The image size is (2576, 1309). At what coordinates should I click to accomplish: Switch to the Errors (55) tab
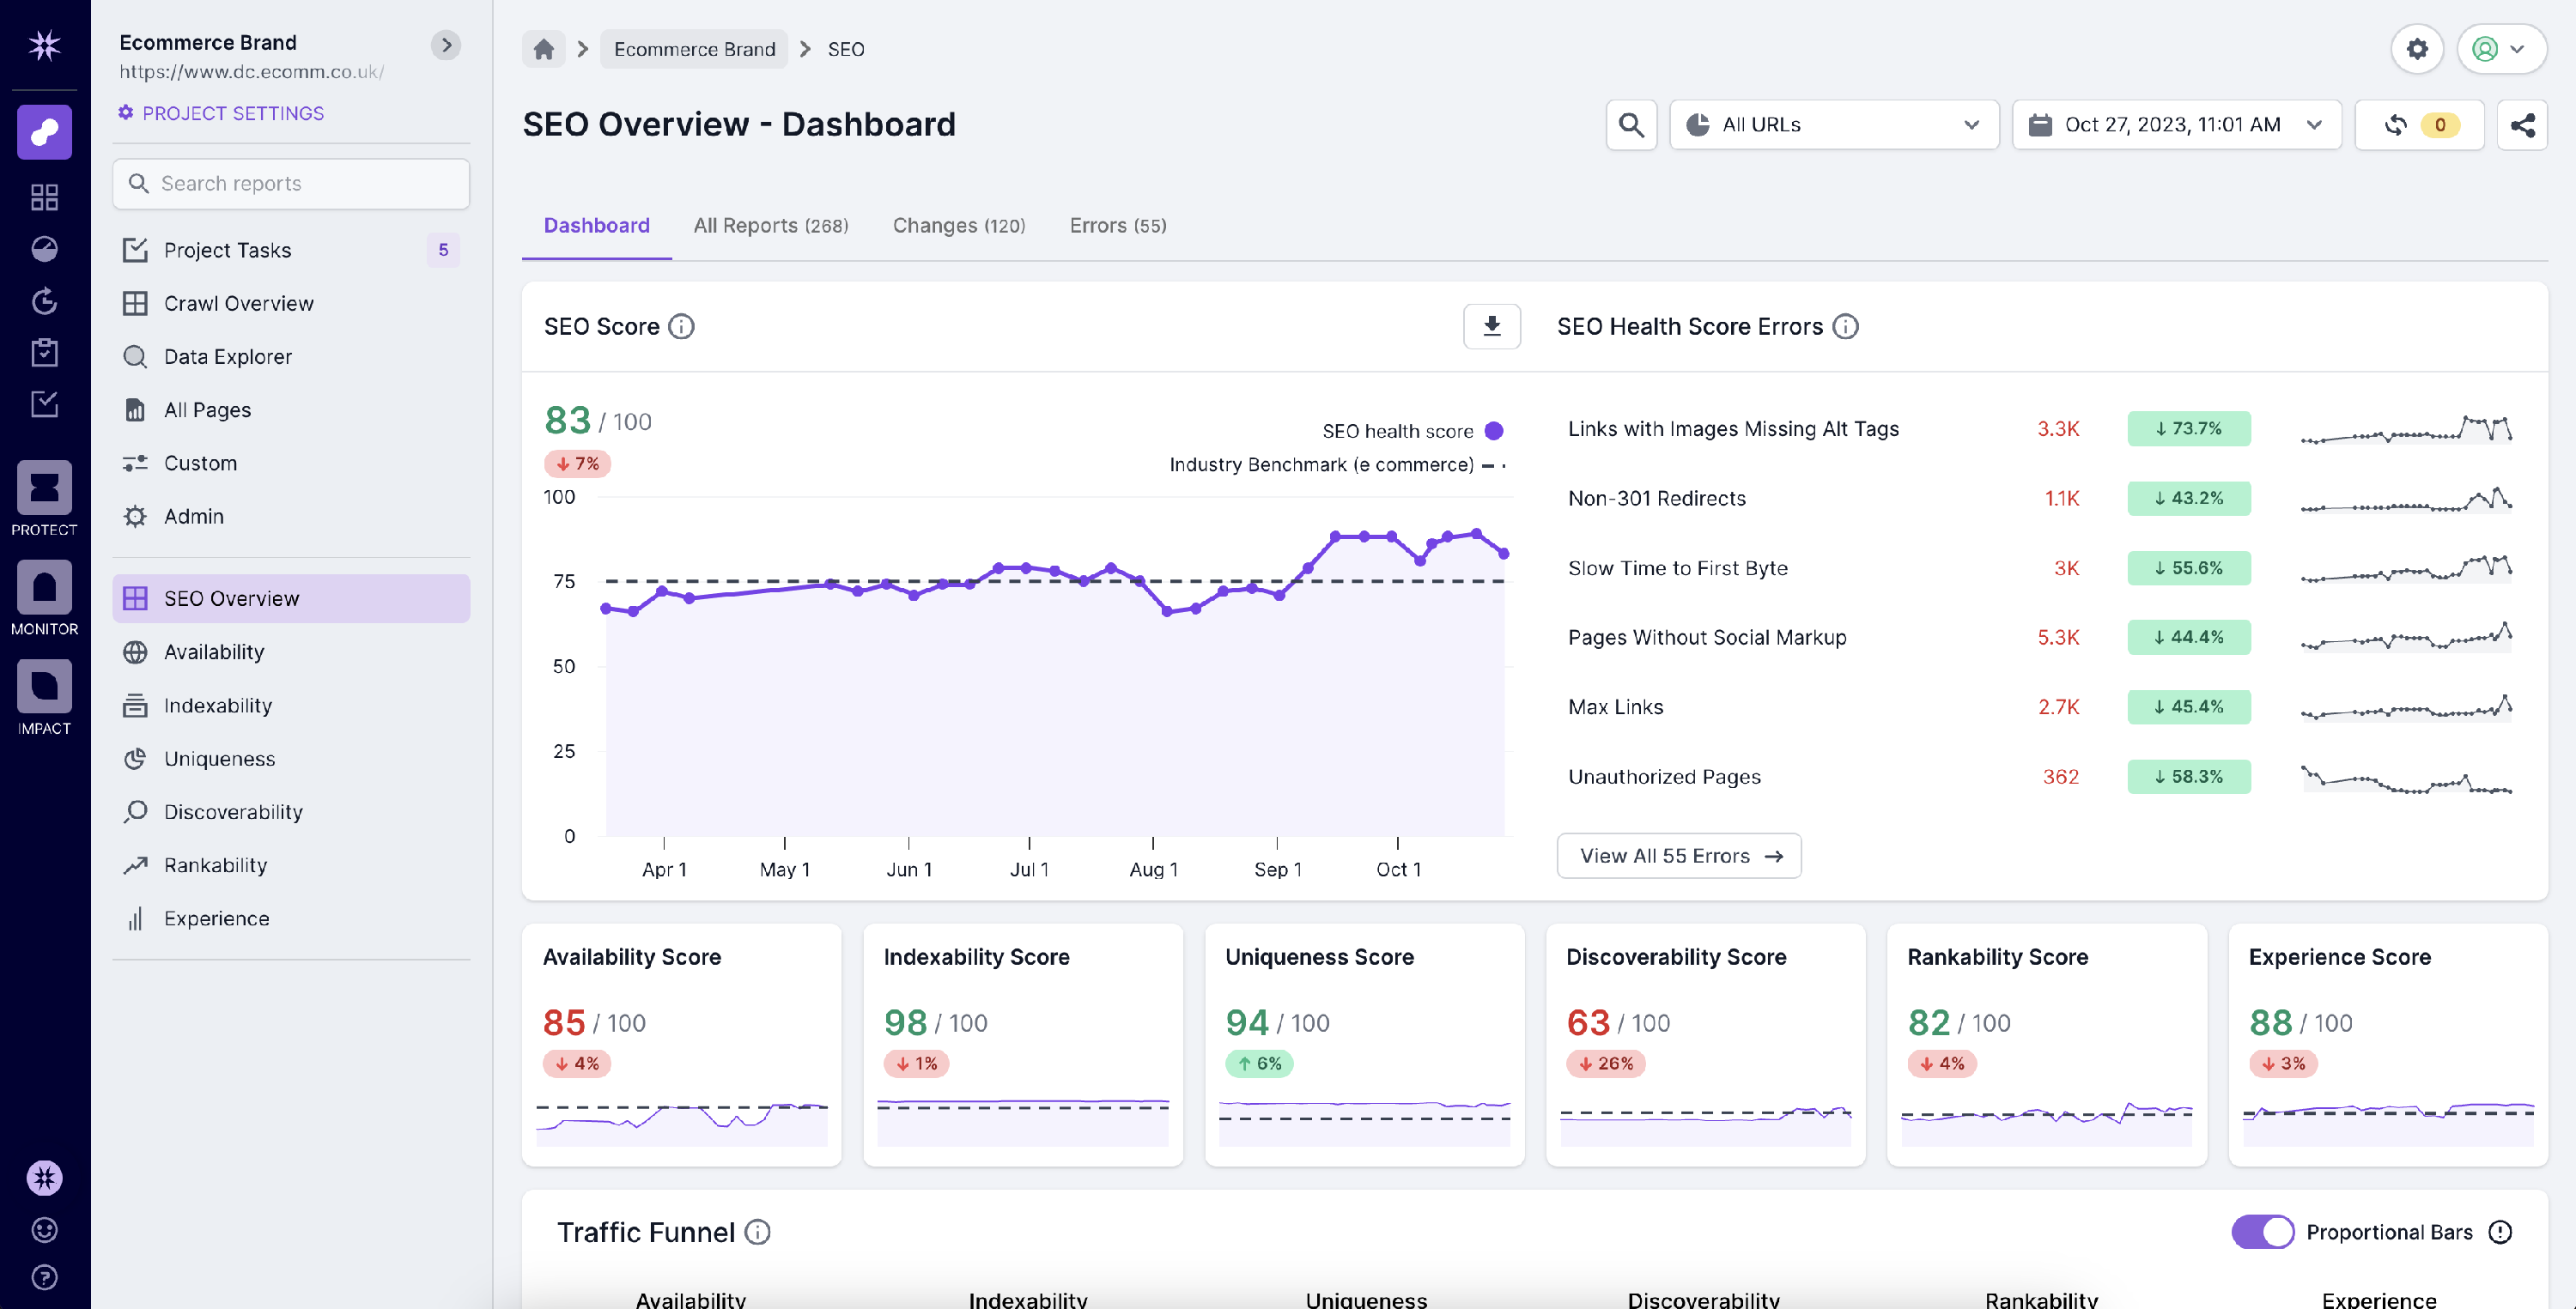1118,226
